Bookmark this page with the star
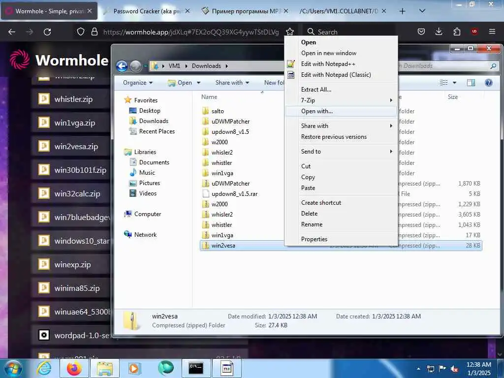Screen dimensions: 504x378 (290, 31)
